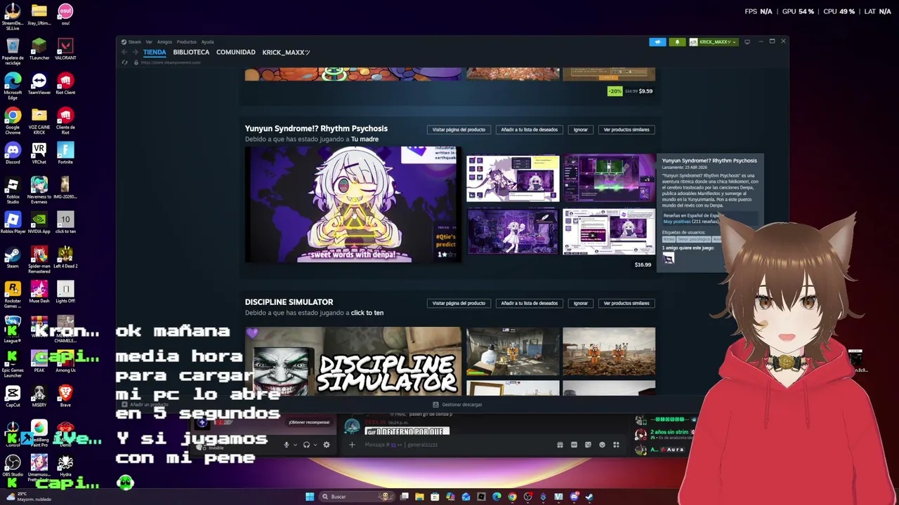Select Rockstar Games desktop shortcut
The width and height of the screenshot is (899, 505).
coord(13,294)
